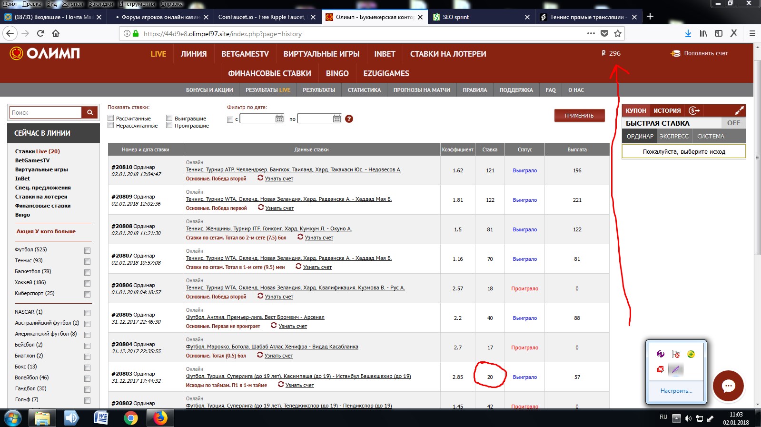The width and height of the screenshot is (761, 427).
Task: Show hidden tray icons arrow
Action: coord(676,418)
